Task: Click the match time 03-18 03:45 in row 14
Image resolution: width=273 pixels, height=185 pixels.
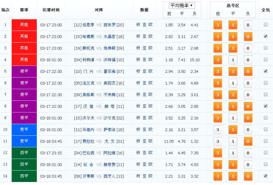Action: [x=51, y=176]
